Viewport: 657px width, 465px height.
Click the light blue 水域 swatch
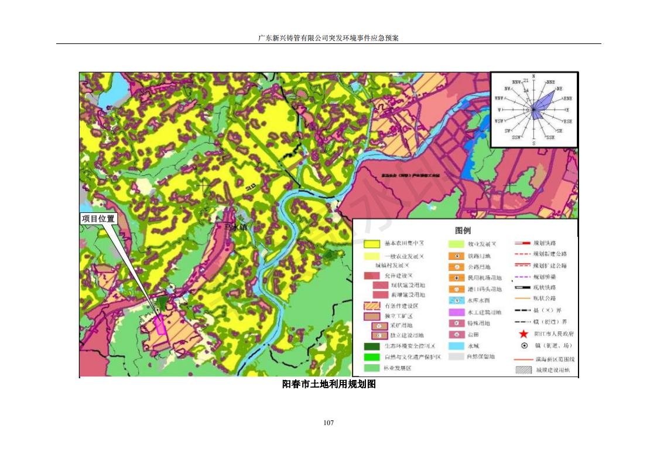[457, 346]
